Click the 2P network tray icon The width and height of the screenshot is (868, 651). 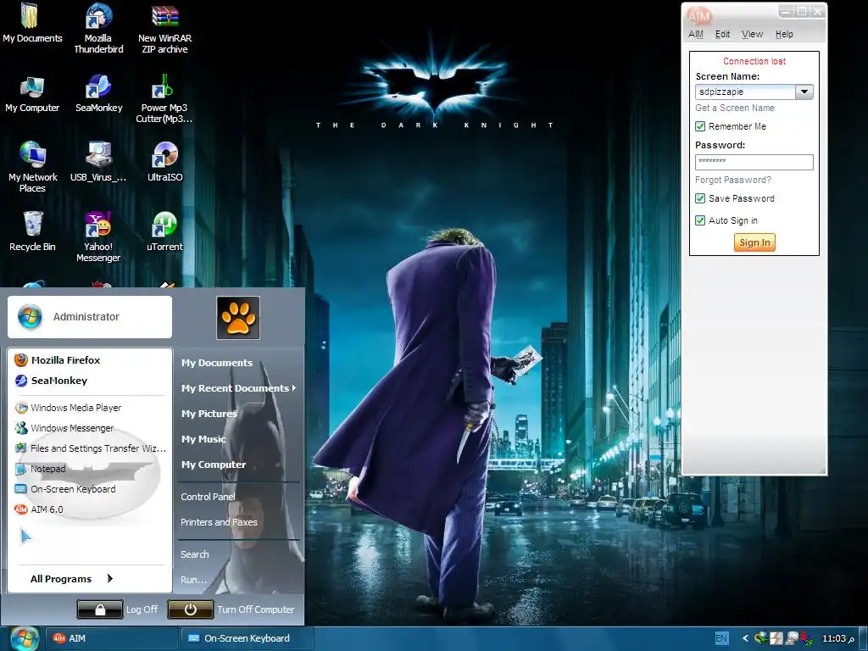point(807,638)
